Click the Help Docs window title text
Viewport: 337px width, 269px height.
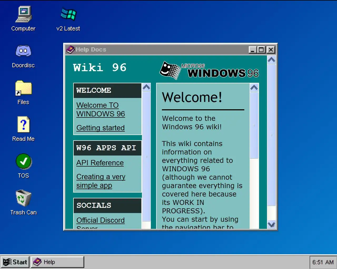click(91, 50)
